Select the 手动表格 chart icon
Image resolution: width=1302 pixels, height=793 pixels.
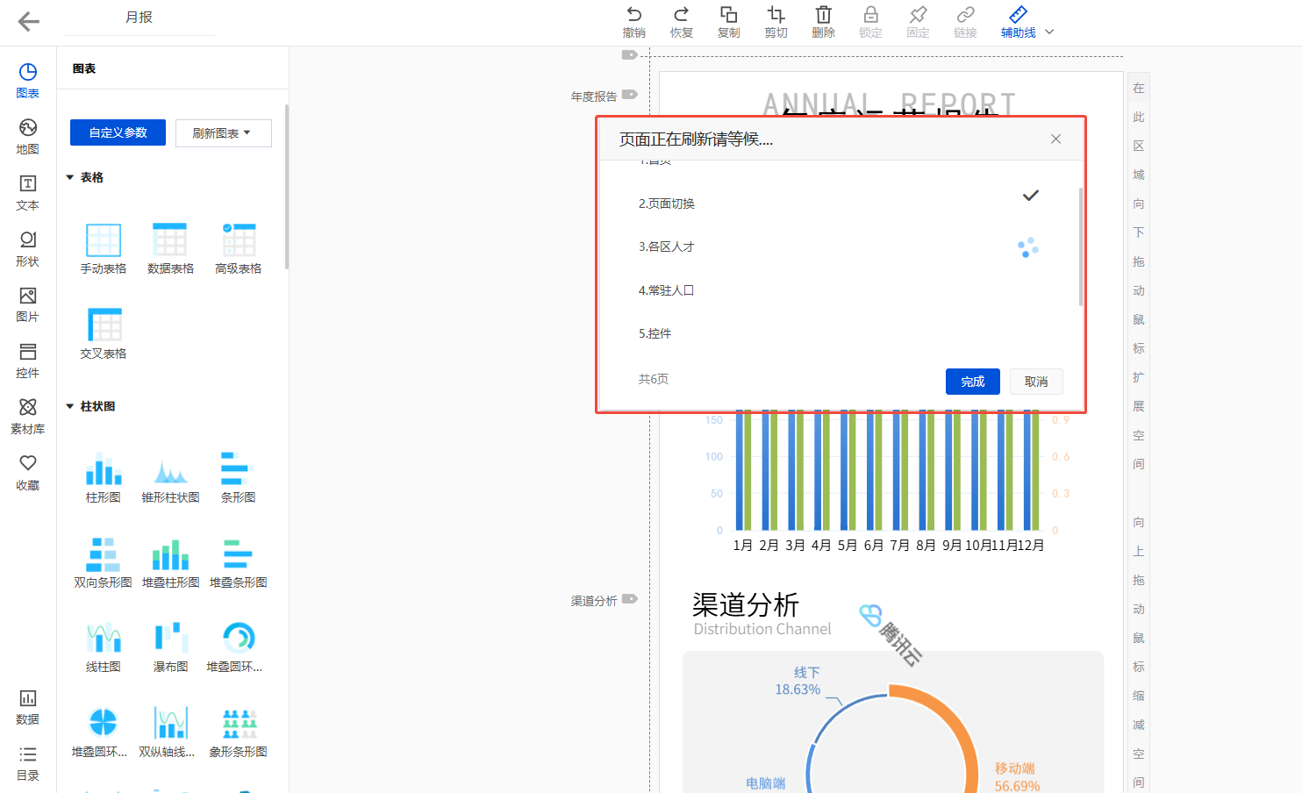[x=104, y=240]
